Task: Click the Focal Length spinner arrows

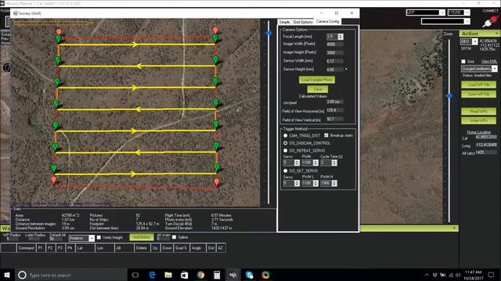Action: click(x=341, y=37)
